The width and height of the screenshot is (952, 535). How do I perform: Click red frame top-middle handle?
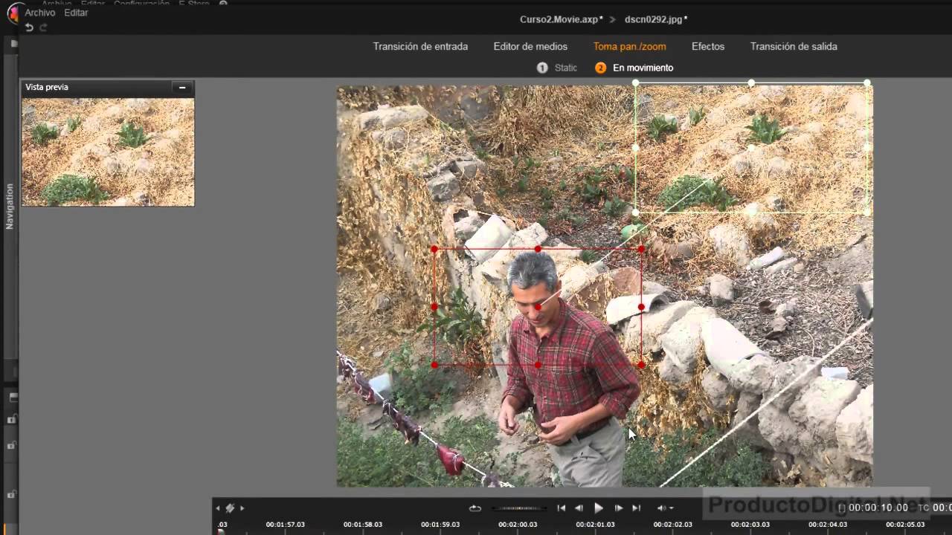[x=538, y=249]
